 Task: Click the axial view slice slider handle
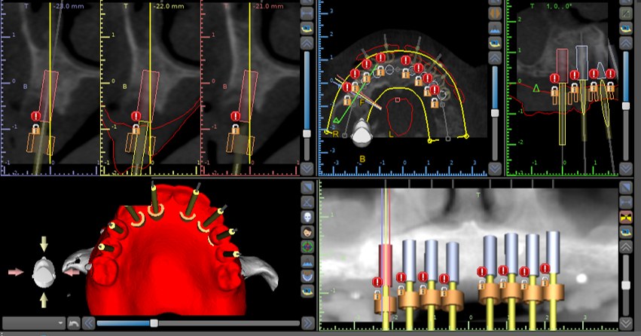[x=495, y=113]
